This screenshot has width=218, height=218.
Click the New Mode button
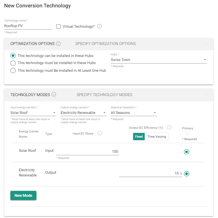pyautogui.click(x=23, y=196)
